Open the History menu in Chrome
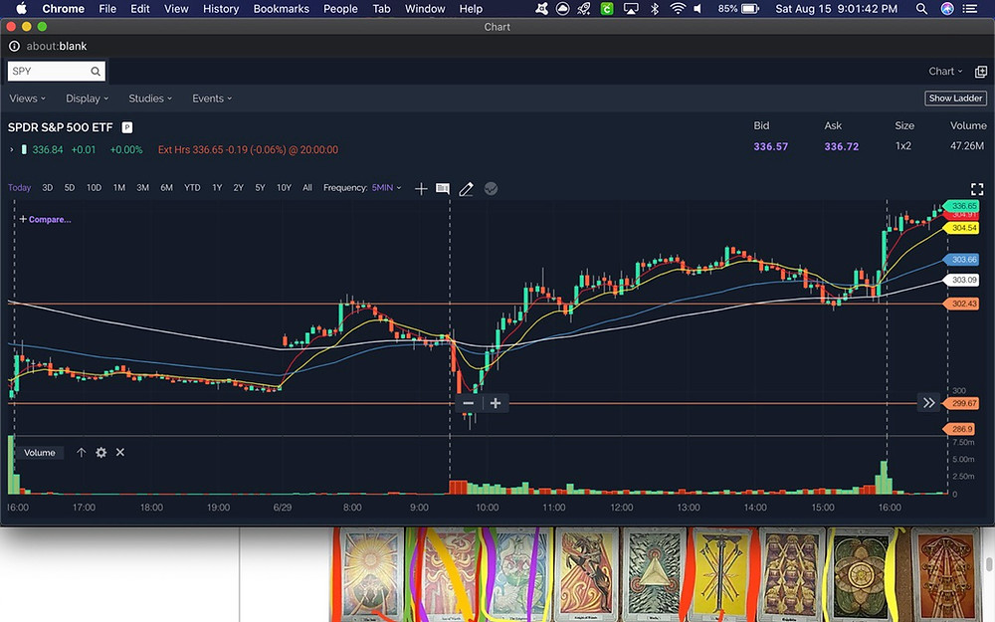This screenshot has height=622, width=995. (221, 9)
